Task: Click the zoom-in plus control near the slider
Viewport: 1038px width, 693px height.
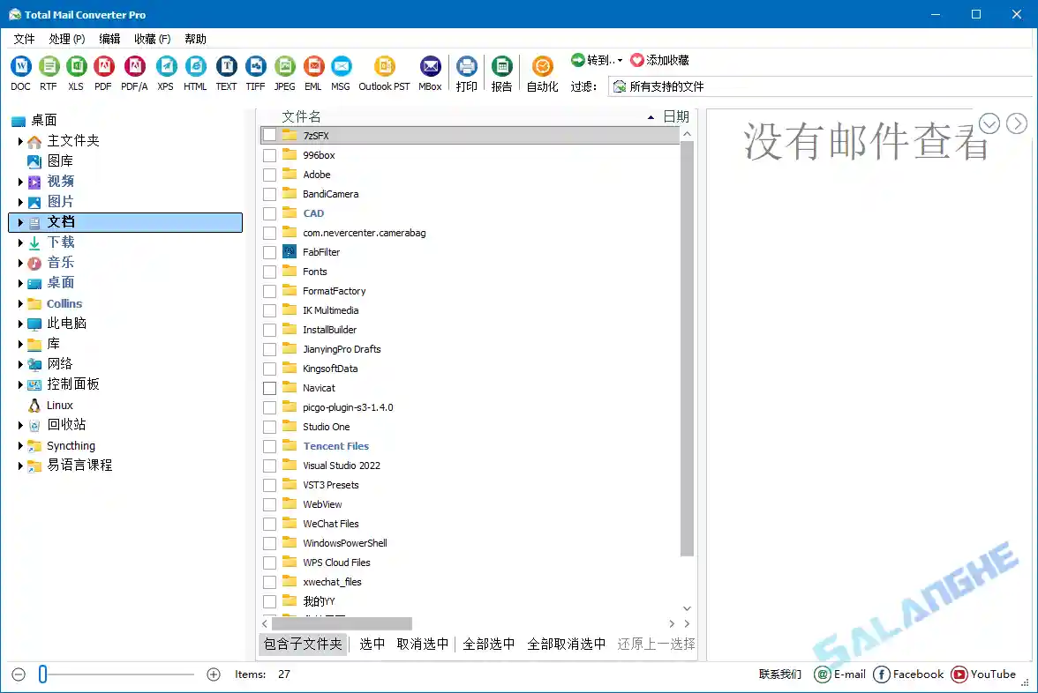Action: click(213, 674)
